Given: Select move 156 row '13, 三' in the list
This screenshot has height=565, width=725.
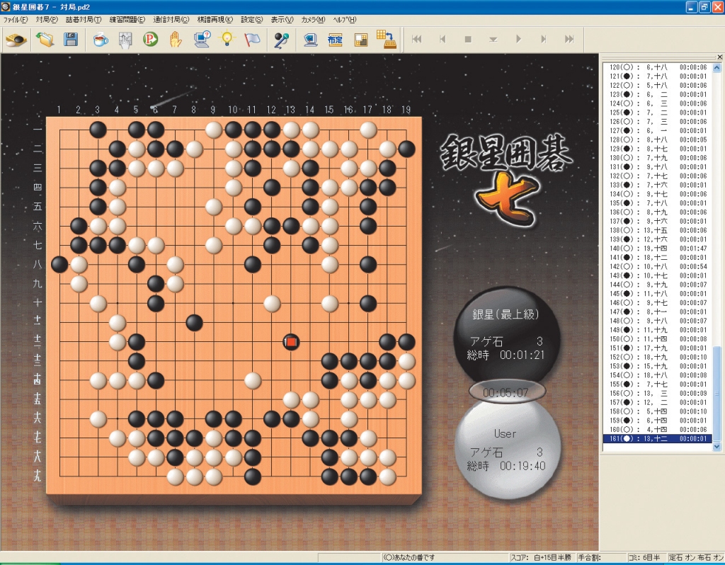Looking at the screenshot, I should click(658, 394).
